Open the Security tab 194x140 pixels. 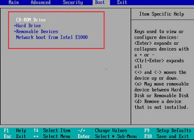coord(73,2)
